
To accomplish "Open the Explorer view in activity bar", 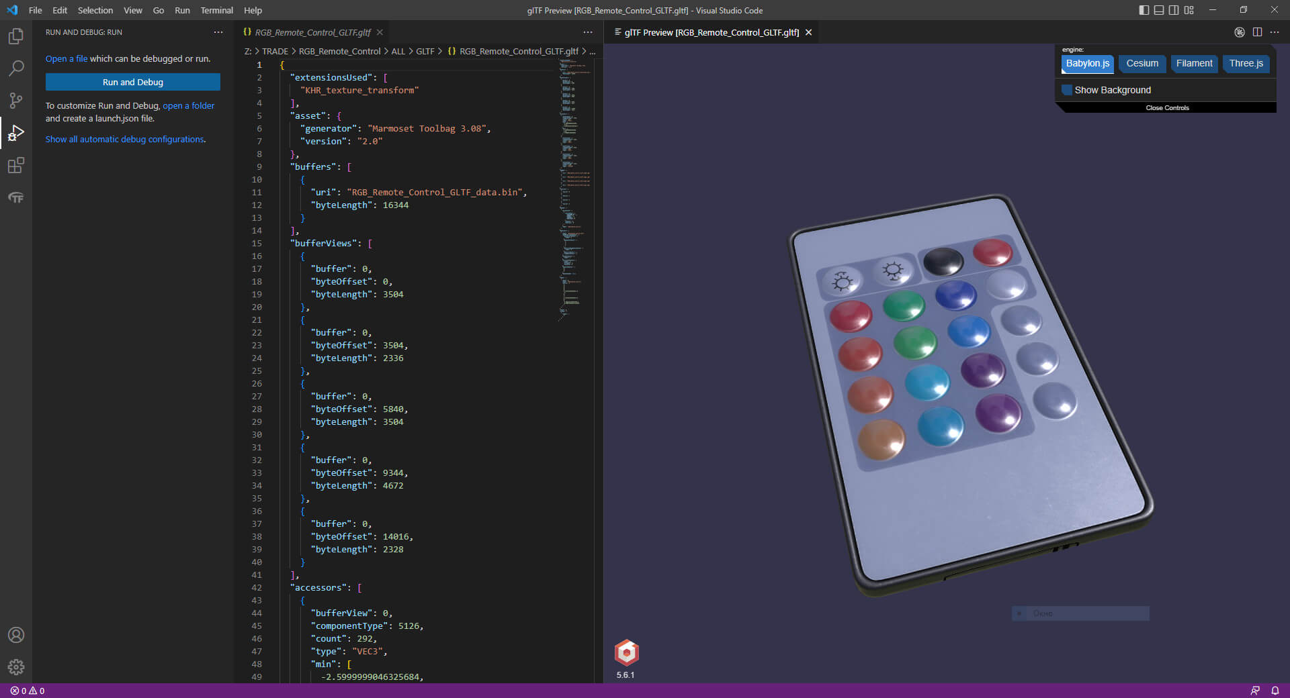I will click(16, 36).
